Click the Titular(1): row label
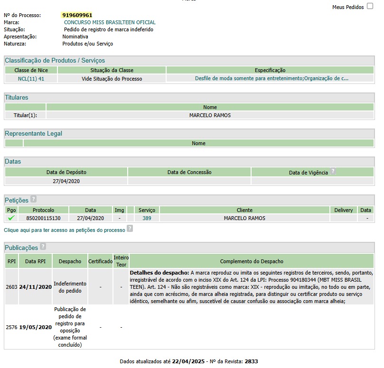The height and width of the screenshot is (368, 384). (25, 115)
